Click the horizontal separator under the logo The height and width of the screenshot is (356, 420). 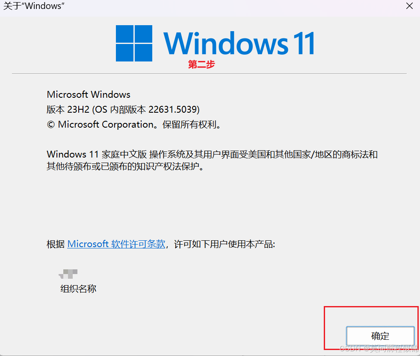point(209,73)
